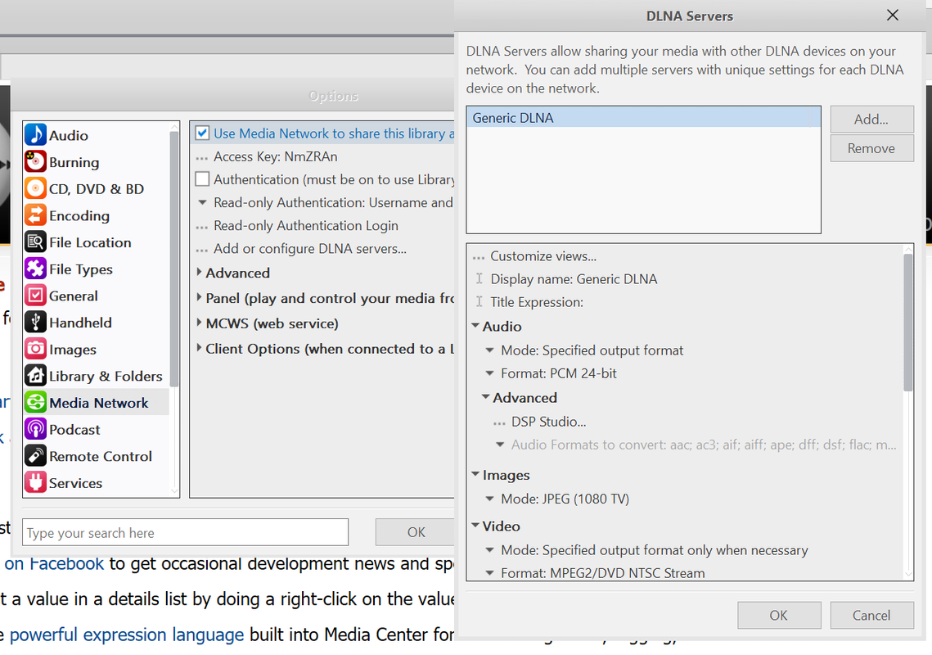
Task: Click the text cursor icon beside Display name
Action: (479, 278)
